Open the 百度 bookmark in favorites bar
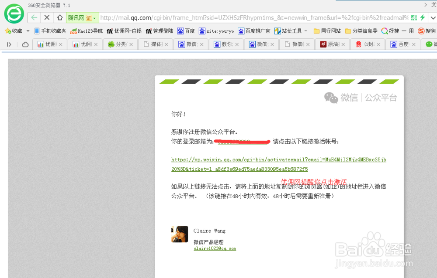Screen dimensions: 437x278 pos(186,31)
